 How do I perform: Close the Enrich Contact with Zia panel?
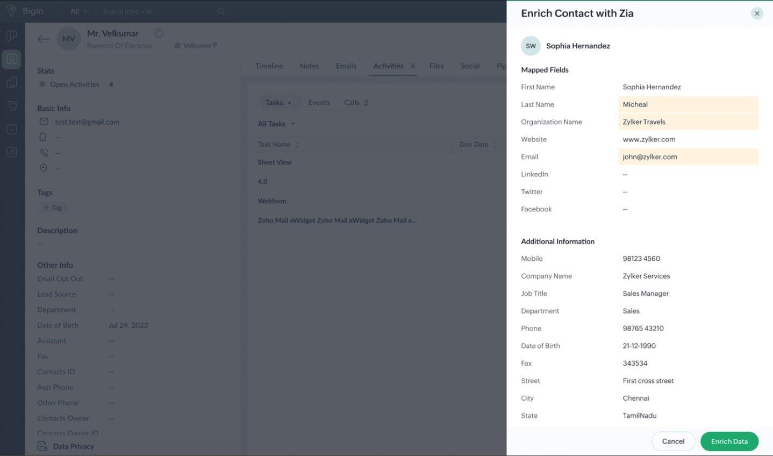(757, 13)
